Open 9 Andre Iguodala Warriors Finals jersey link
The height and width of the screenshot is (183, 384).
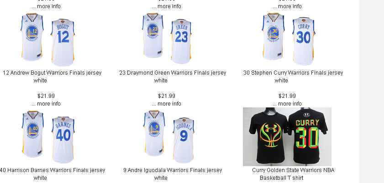(x=173, y=174)
